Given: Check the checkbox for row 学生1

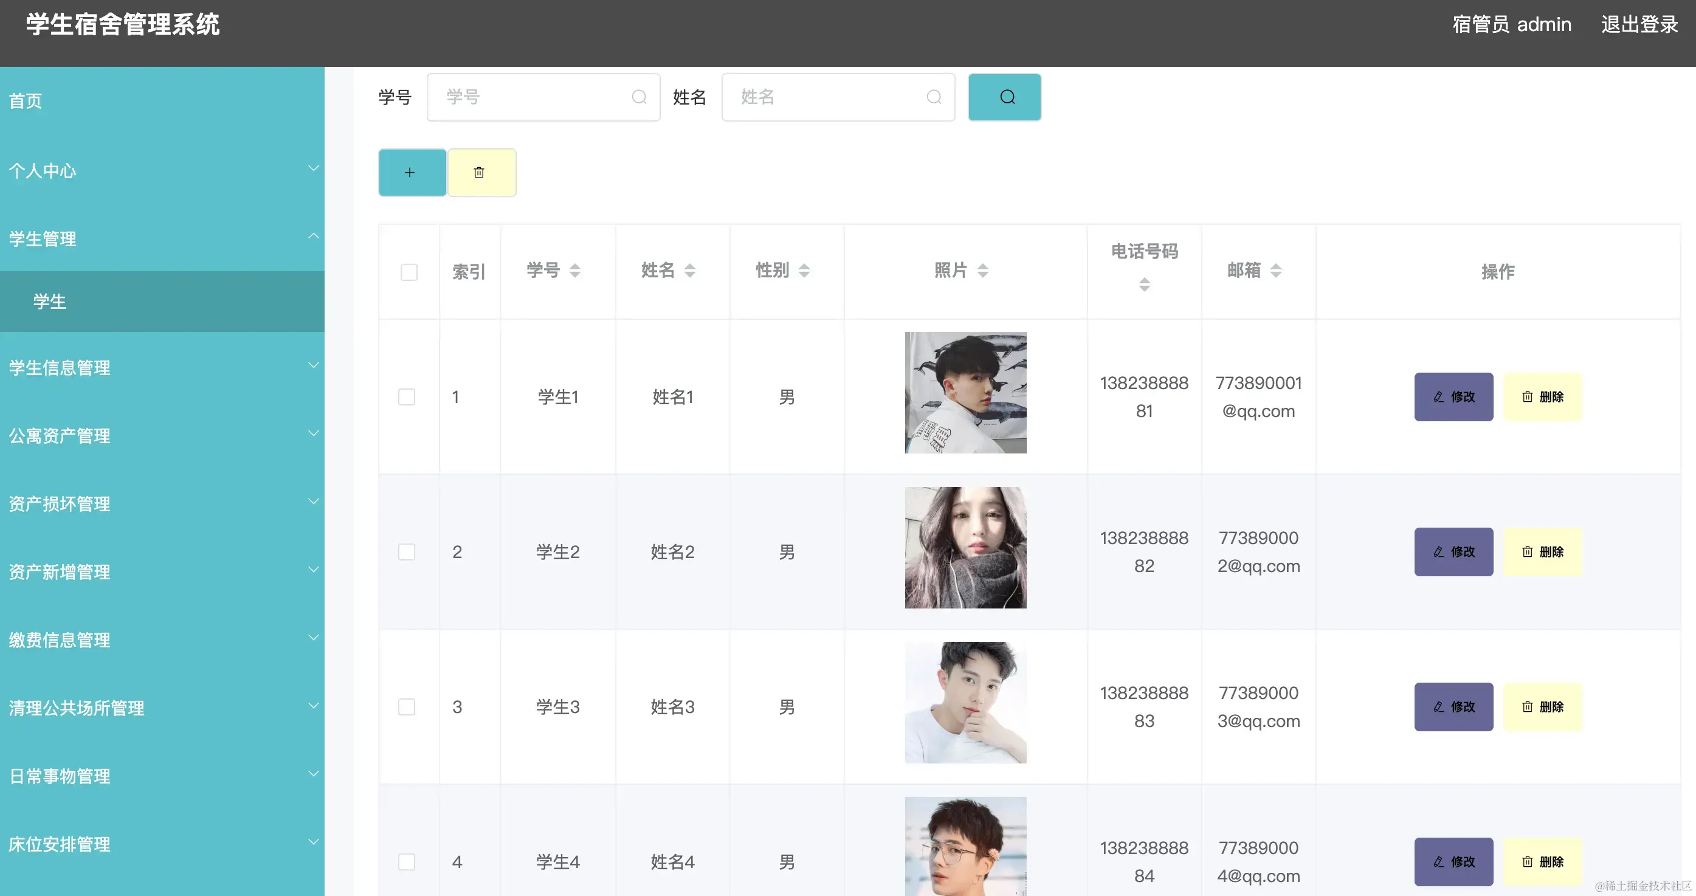Looking at the screenshot, I should [x=407, y=397].
